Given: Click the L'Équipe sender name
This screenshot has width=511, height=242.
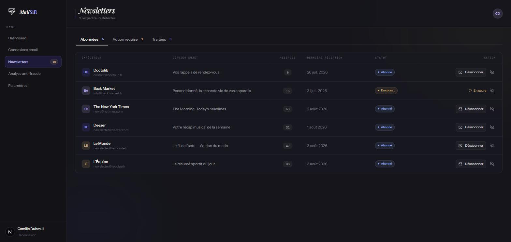Looking at the screenshot, I should (x=101, y=162).
